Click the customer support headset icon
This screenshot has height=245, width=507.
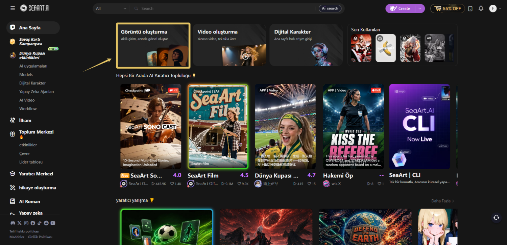pyautogui.click(x=496, y=218)
